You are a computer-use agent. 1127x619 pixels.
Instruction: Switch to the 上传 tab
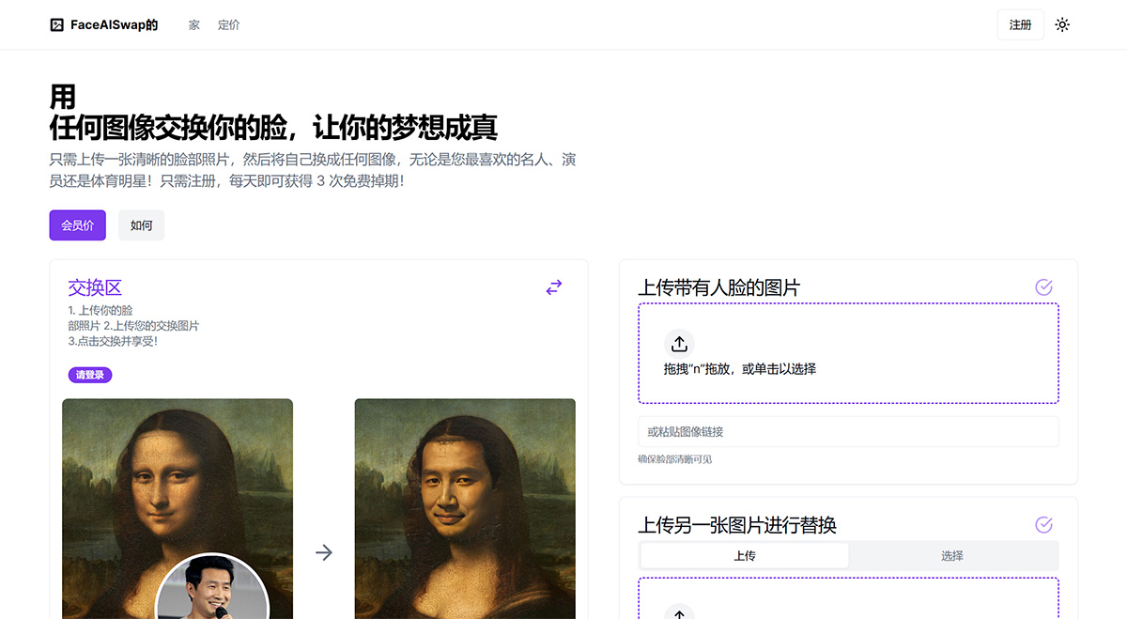tap(743, 555)
